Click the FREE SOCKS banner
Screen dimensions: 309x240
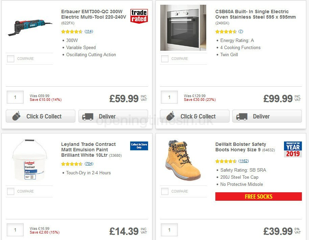pyautogui.click(x=258, y=197)
